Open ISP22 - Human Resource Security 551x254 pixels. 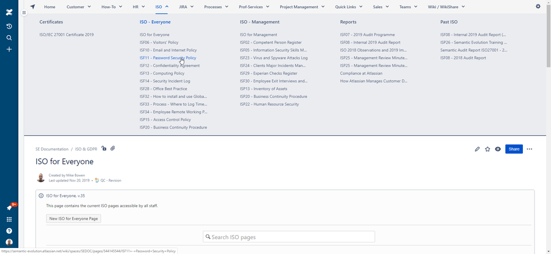(269, 104)
